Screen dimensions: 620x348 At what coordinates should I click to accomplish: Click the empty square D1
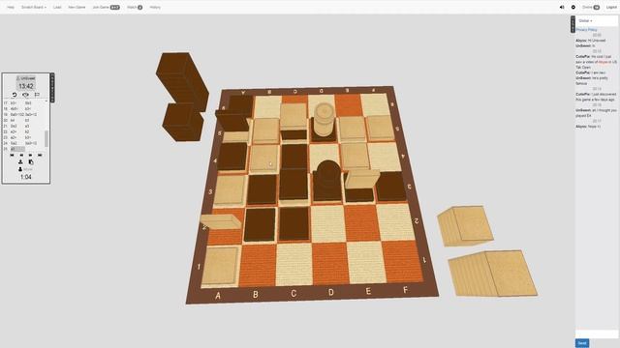pos(330,263)
